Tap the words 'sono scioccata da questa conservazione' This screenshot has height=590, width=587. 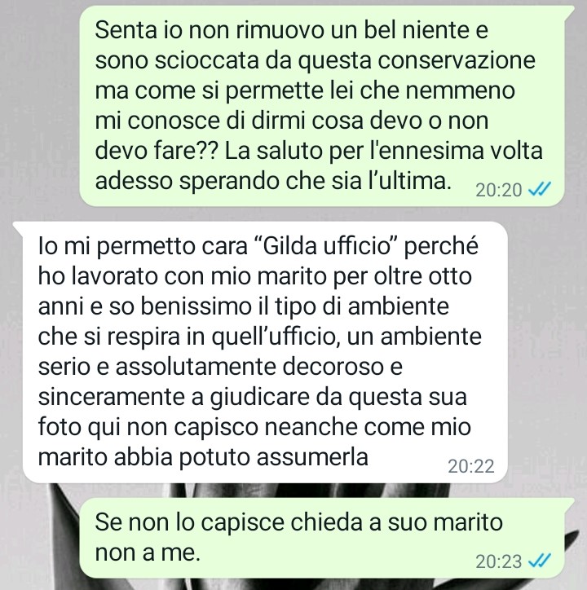click(315, 60)
